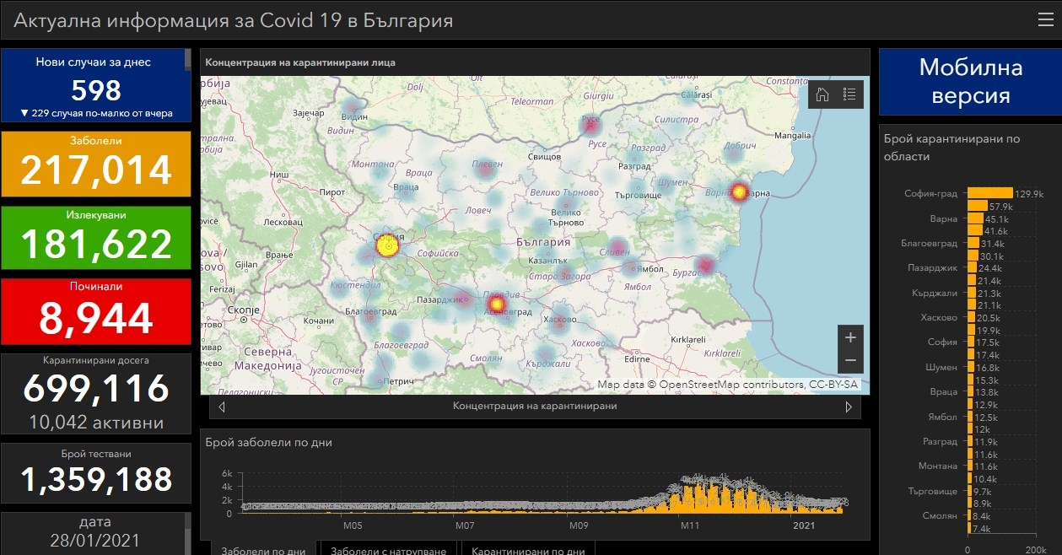Zoom out on the map
The height and width of the screenshot is (555, 1062).
point(850,361)
